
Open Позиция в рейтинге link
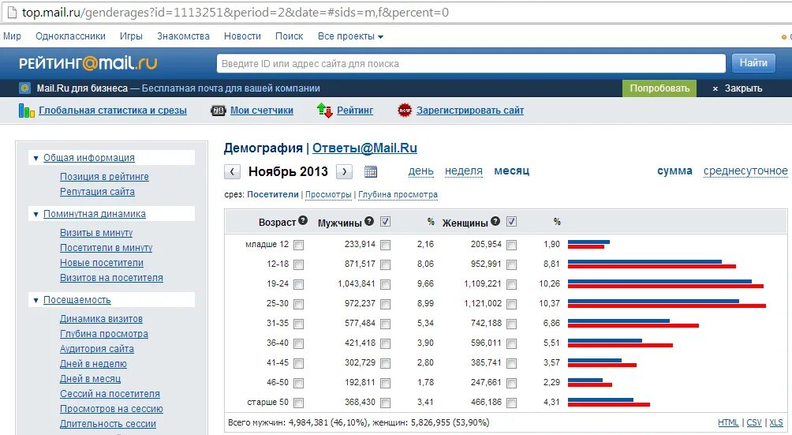104,177
